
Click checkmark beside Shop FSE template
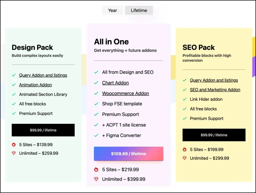(x=96, y=104)
